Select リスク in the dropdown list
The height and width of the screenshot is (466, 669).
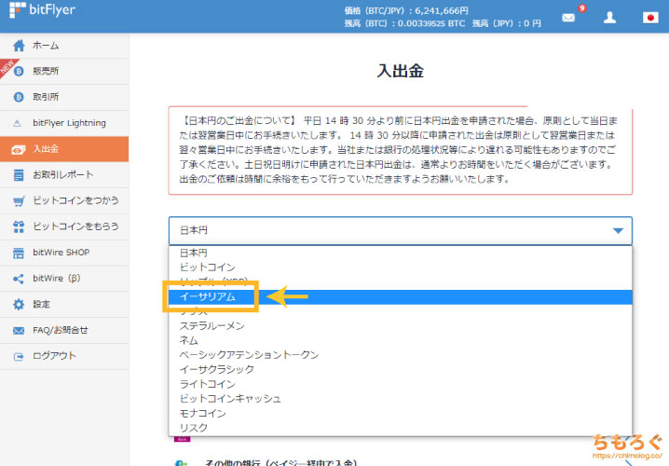[x=401, y=428]
